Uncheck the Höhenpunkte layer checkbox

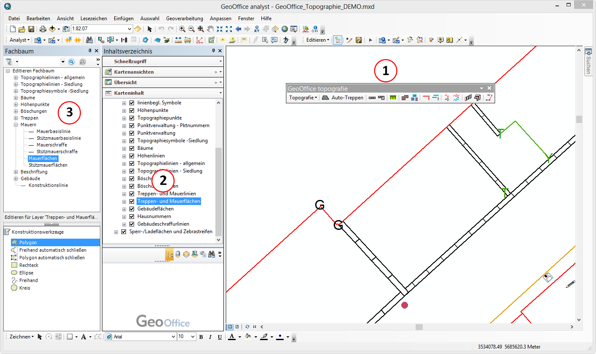point(132,110)
